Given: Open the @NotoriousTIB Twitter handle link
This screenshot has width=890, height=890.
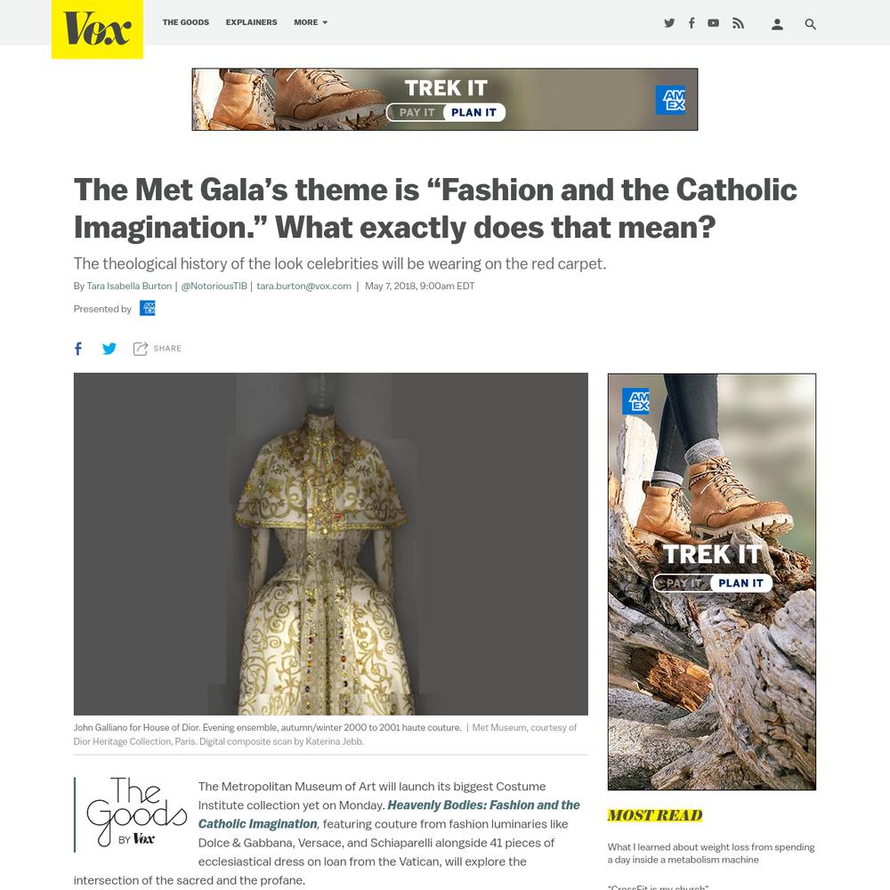Looking at the screenshot, I should pyautogui.click(x=214, y=286).
